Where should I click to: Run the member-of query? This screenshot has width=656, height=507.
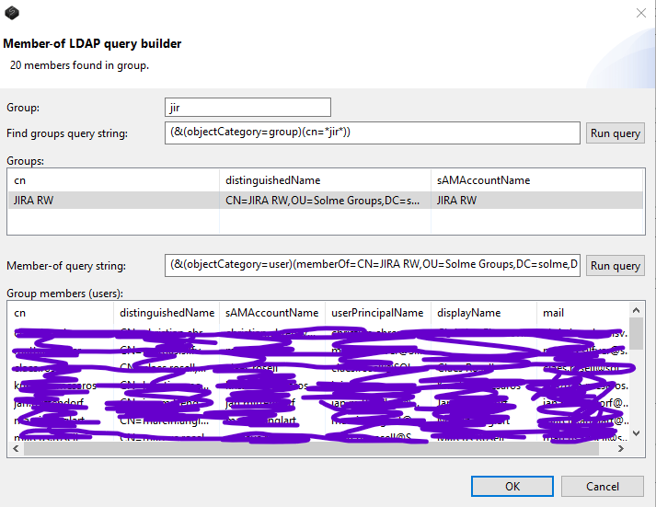click(615, 266)
